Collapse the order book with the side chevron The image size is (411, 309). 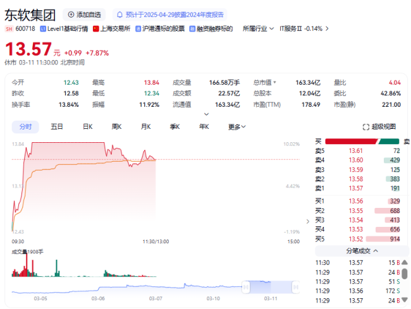[308, 222]
